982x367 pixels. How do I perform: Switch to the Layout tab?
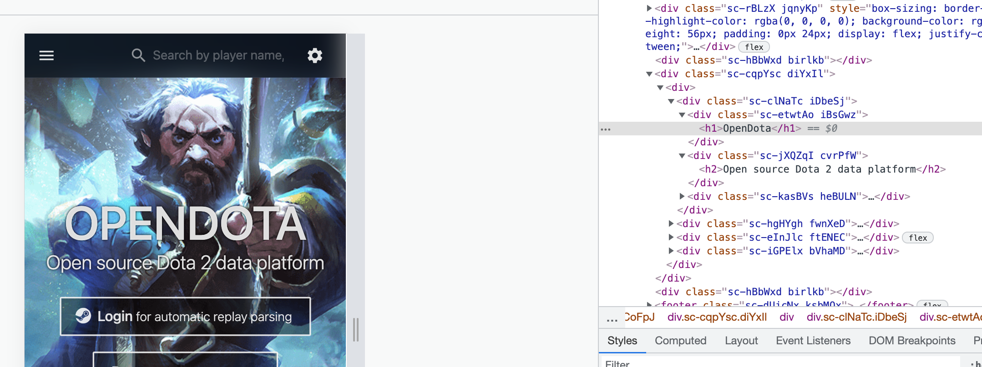pos(741,341)
